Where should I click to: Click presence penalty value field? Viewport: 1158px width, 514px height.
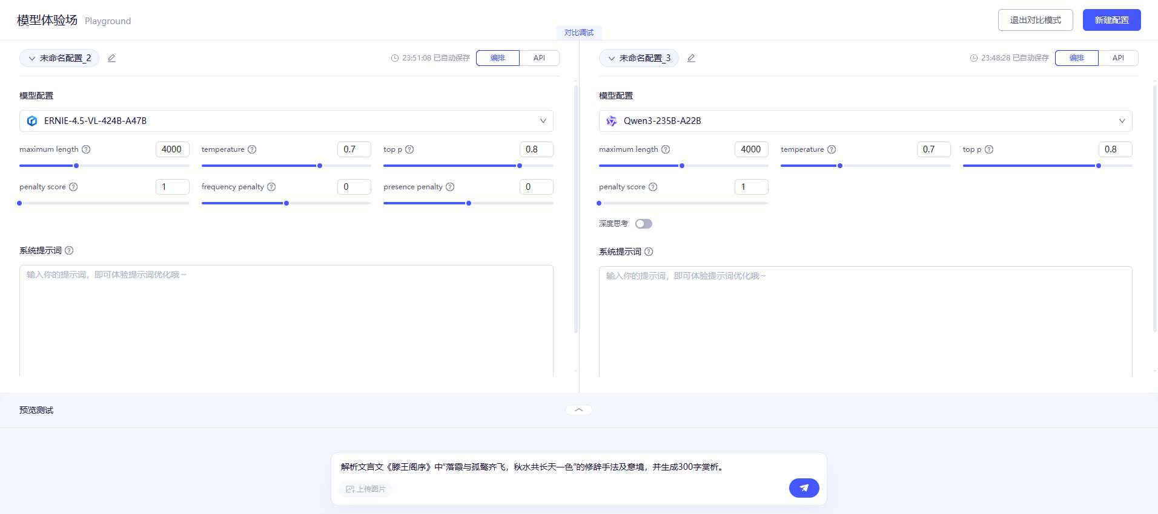coord(537,187)
